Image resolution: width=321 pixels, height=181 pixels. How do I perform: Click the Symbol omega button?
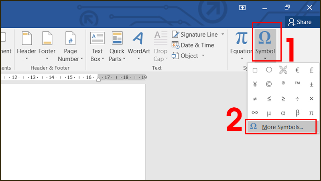coord(265,38)
